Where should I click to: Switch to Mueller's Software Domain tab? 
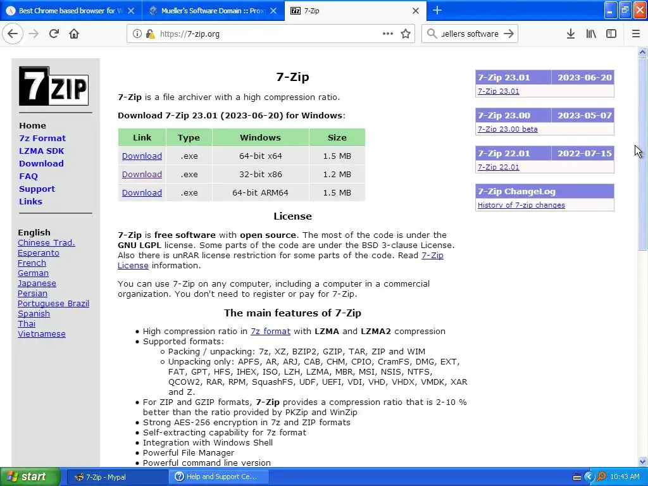point(213,11)
